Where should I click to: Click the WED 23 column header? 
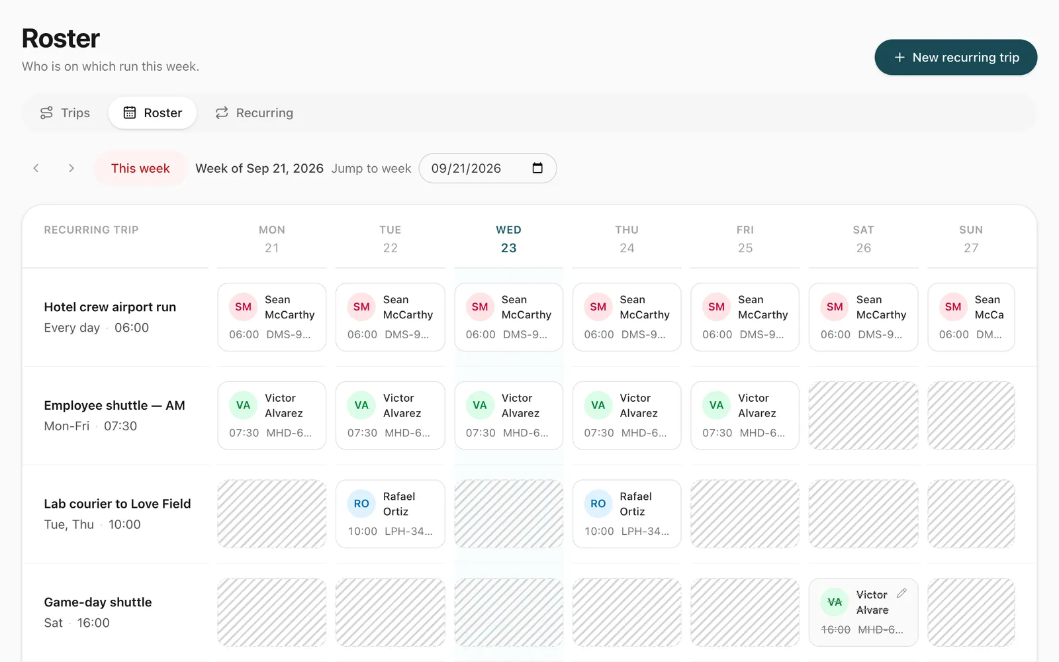click(x=509, y=239)
